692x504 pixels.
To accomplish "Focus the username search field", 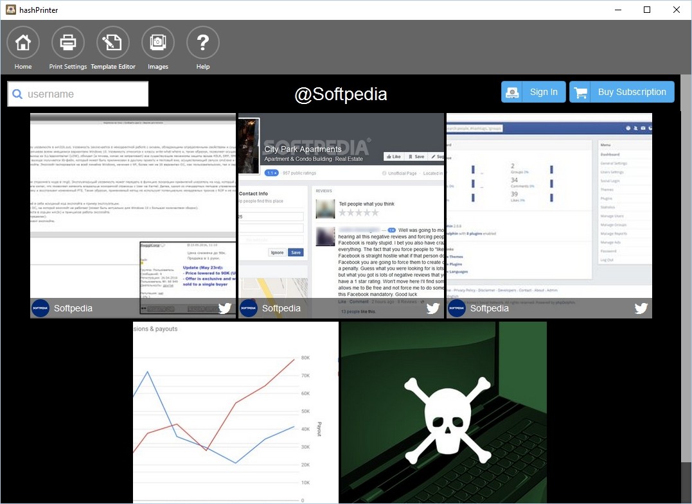I will coord(78,94).
